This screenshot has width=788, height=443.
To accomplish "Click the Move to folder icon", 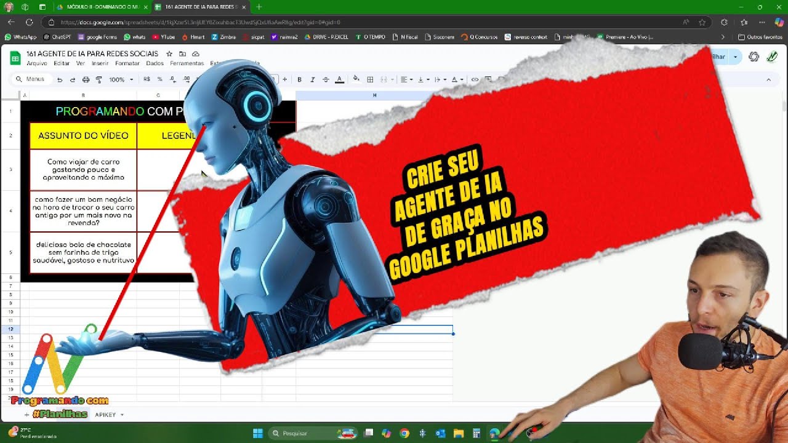I will click(x=183, y=54).
